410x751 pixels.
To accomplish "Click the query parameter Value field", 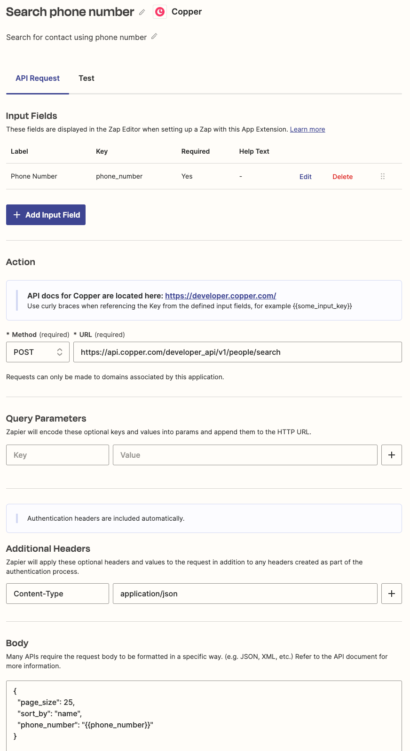I will [245, 455].
